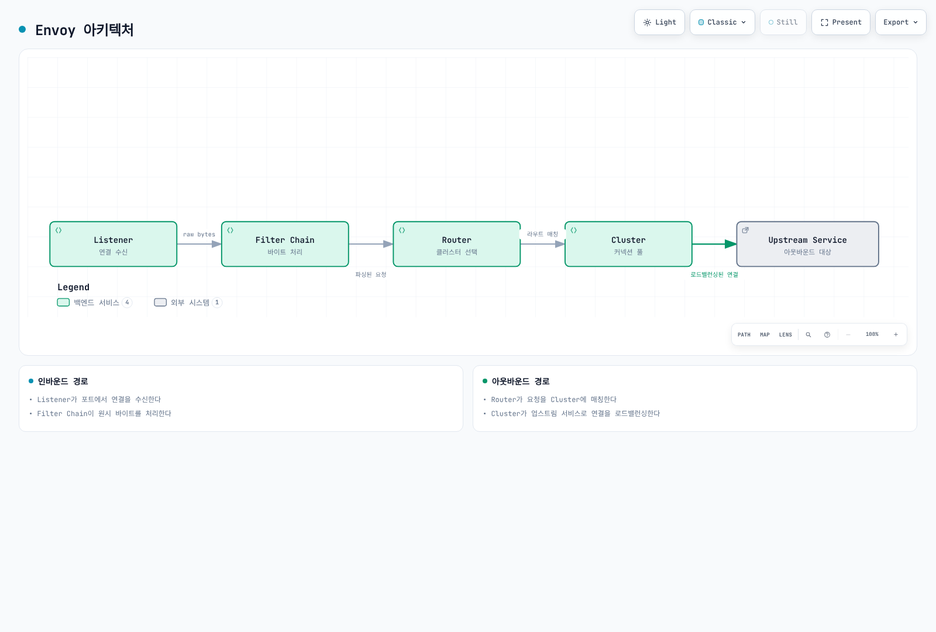The image size is (936, 632).
Task: Click the 100% zoom level readout
Action: point(872,335)
